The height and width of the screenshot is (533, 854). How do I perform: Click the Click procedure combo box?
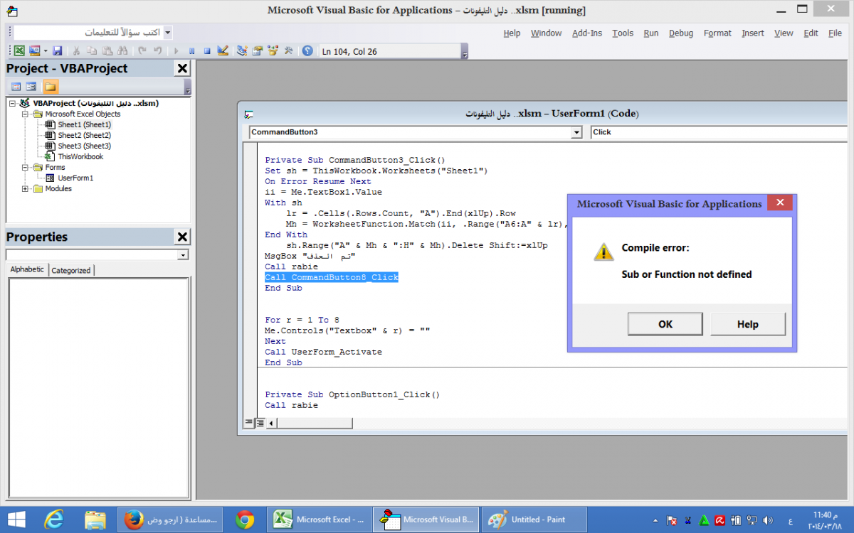pos(719,132)
